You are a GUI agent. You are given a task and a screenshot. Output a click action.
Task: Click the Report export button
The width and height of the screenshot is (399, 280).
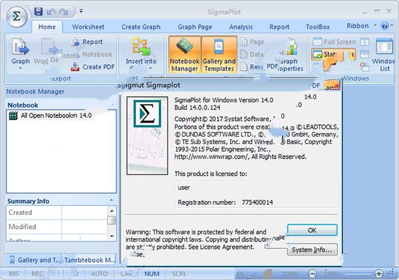click(86, 42)
